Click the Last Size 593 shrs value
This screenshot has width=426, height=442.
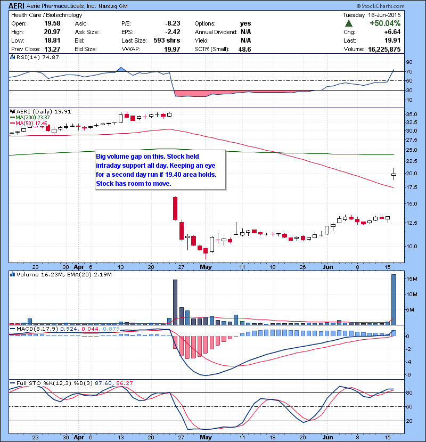click(x=167, y=40)
